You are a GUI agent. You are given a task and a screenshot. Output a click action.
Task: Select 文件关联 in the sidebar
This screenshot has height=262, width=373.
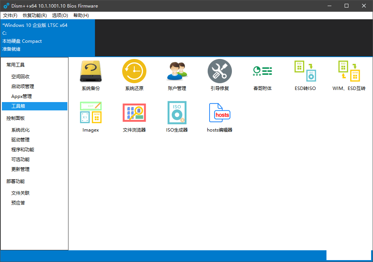pyautogui.click(x=20, y=193)
